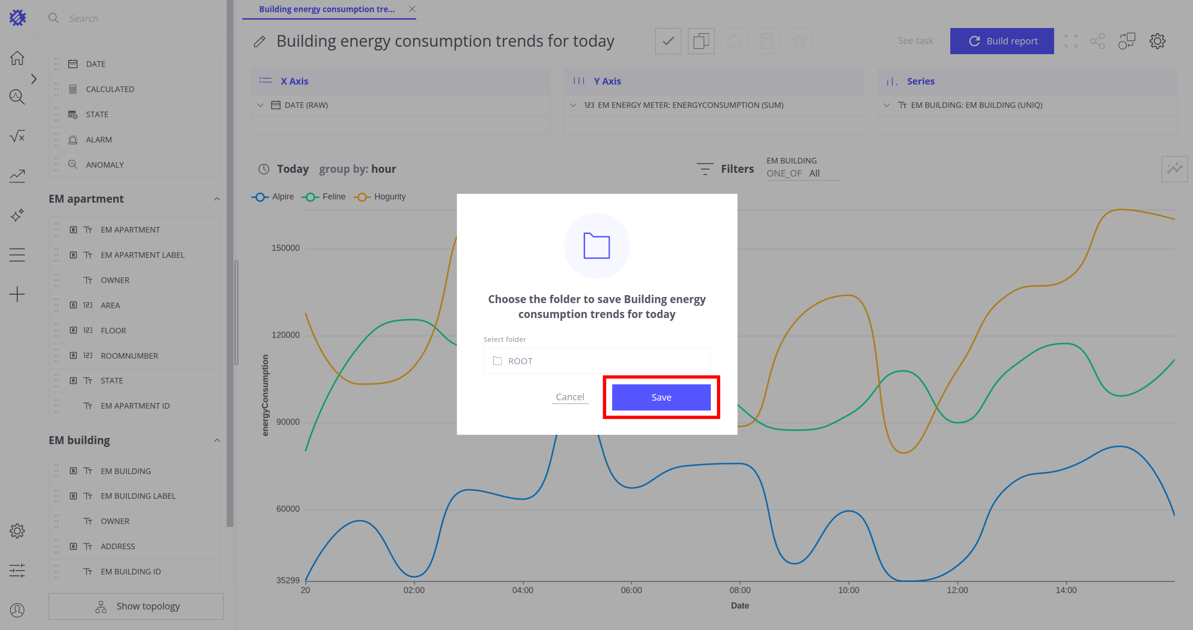Open the analytics magnifier sidebar icon
This screenshot has height=630, width=1193.
click(x=17, y=97)
